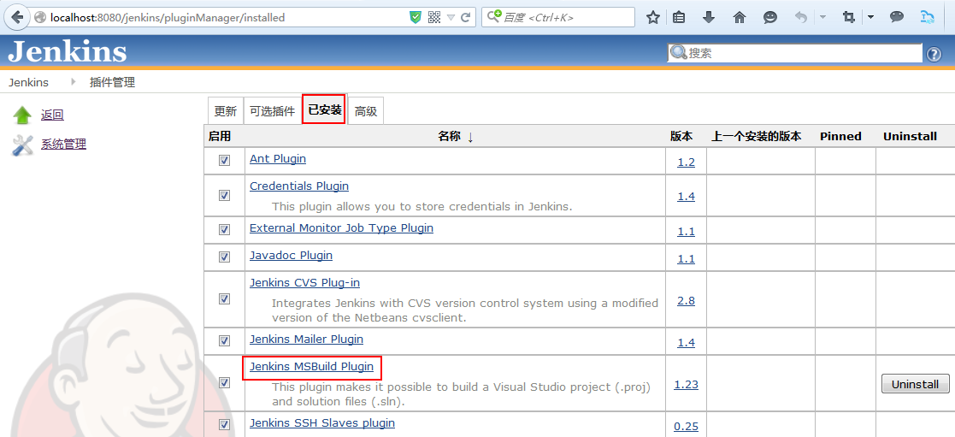Screen dimensions: 955x437
Task: Open the Jenkins Mailer Plugin link
Action: click(306, 339)
